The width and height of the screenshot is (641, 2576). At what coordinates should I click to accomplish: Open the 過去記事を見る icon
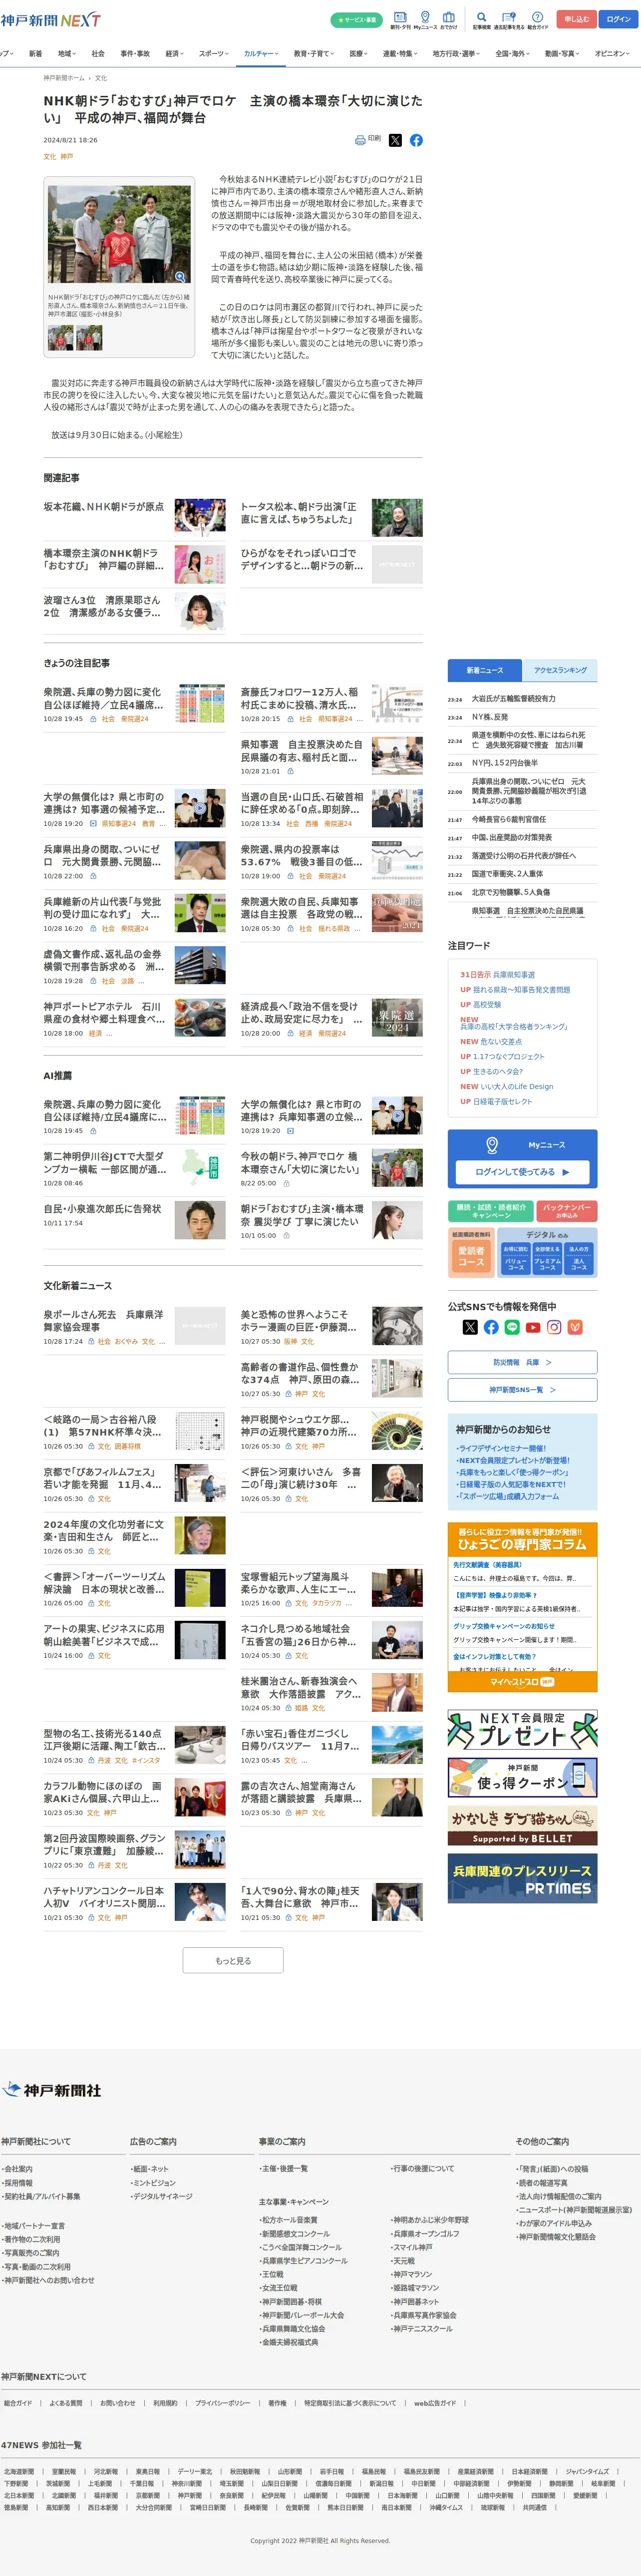pyautogui.click(x=509, y=20)
